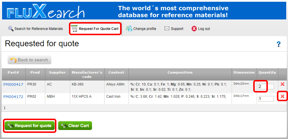
Task: Click the magnifier icon for searching reference materials
Action: [x=11, y=28]
